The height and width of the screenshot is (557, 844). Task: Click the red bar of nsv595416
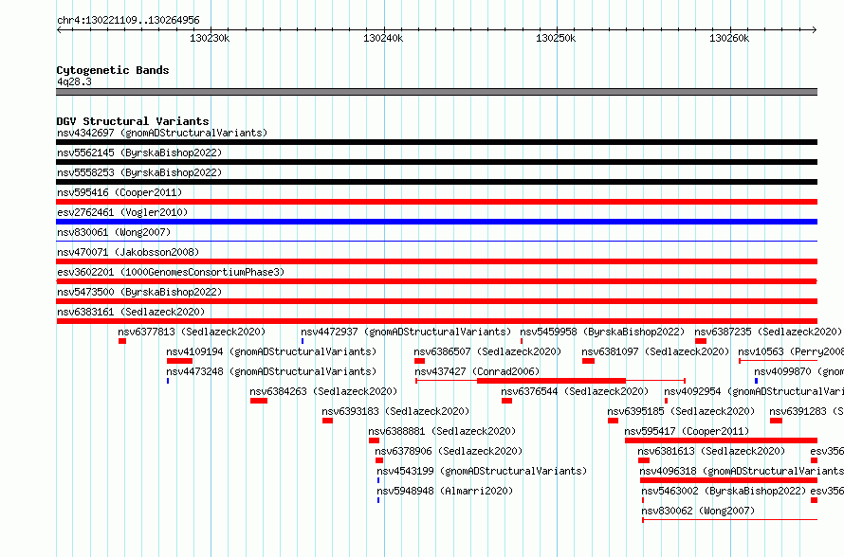pos(436,202)
